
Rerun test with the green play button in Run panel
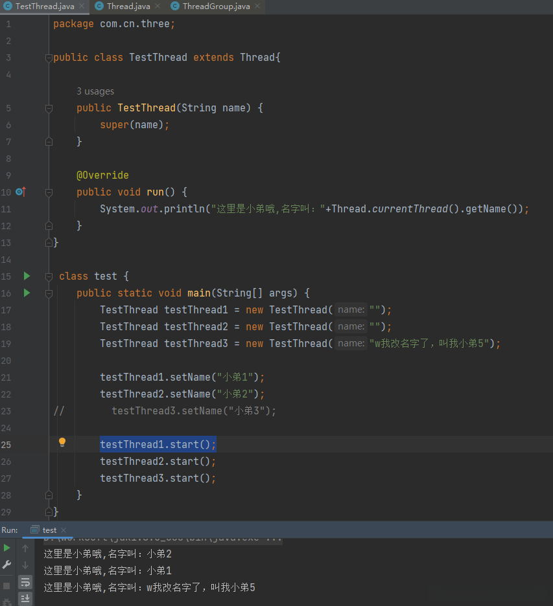[x=7, y=548]
